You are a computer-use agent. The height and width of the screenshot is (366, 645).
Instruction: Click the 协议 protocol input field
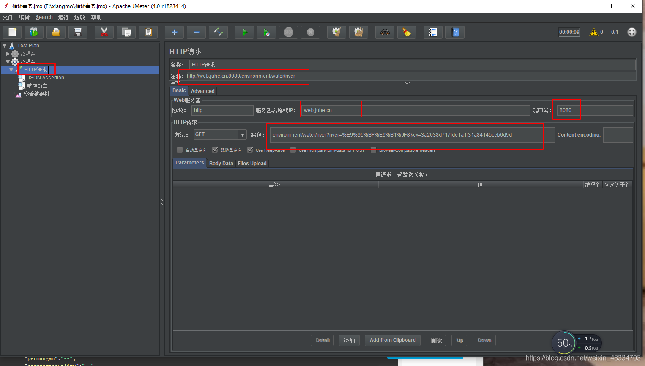[x=222, y=110]
